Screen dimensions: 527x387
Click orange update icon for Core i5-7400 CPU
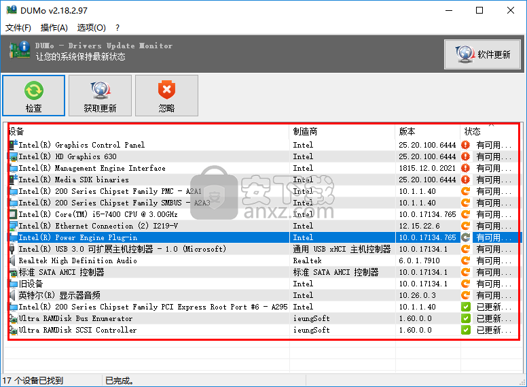(x=465, y=214)
